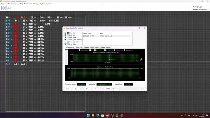210x118 pixels.
Task: Click the memory icon beside Stress system memory
Action: 65,39
